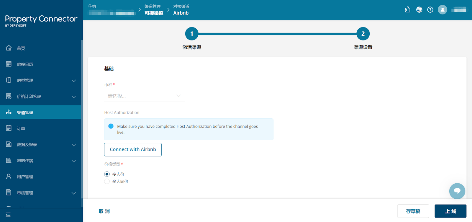Open the chat bubble widget

click(x=457, y=191)
